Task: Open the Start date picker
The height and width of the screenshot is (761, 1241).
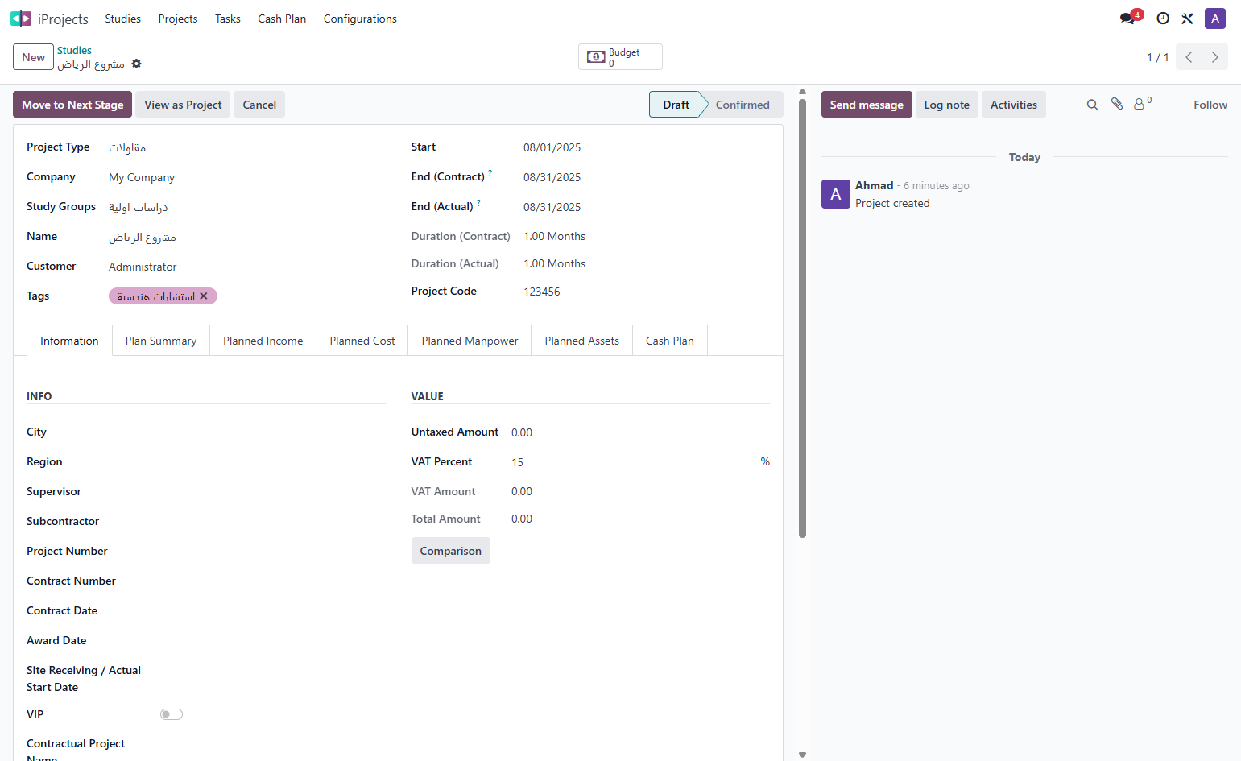Action: pyautogui.click(x=646, y=147)
